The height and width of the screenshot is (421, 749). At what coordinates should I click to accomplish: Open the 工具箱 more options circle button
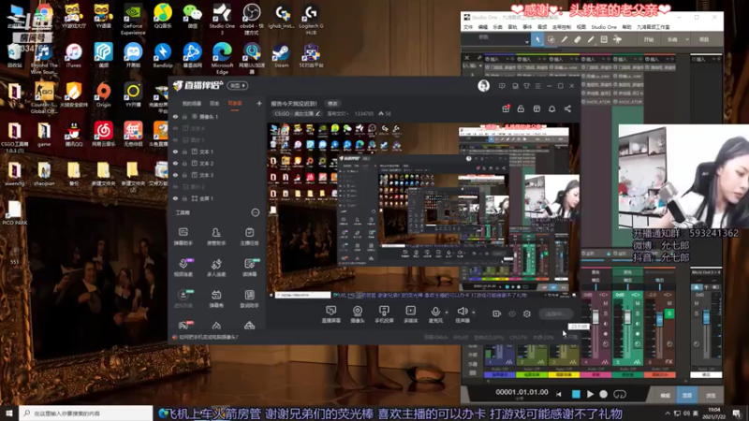[x=256, y=213]
